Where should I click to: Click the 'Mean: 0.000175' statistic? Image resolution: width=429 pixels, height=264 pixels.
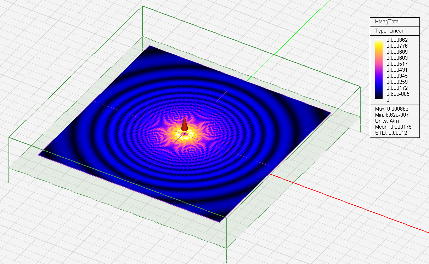[393, 127]
